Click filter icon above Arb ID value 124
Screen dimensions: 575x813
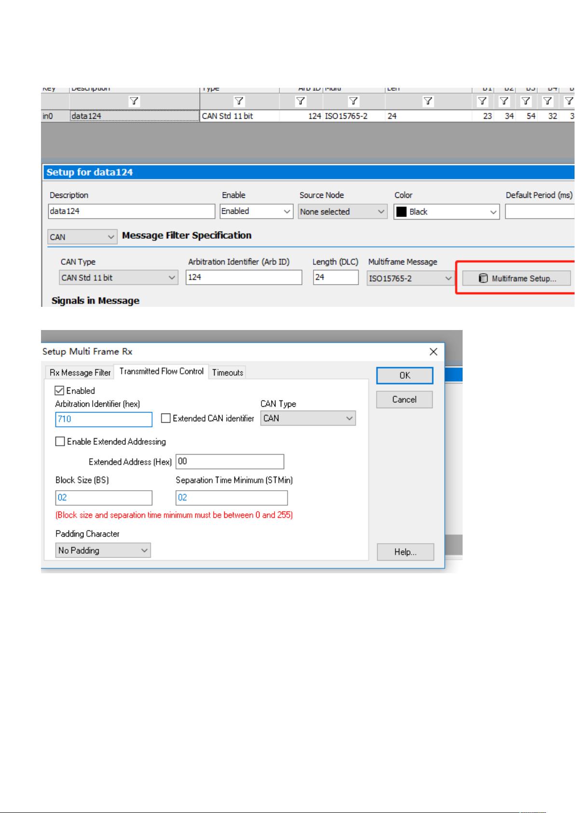pos(301,101)
